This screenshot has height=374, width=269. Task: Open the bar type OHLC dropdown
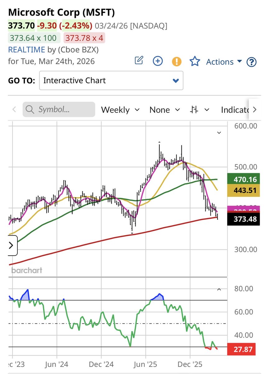[200, 110]
